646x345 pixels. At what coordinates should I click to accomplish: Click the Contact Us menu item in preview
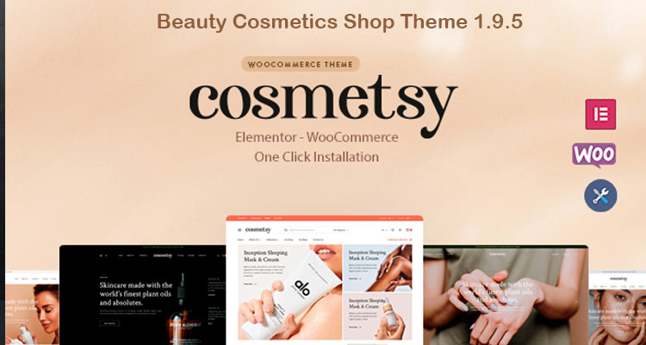(318, 240)
